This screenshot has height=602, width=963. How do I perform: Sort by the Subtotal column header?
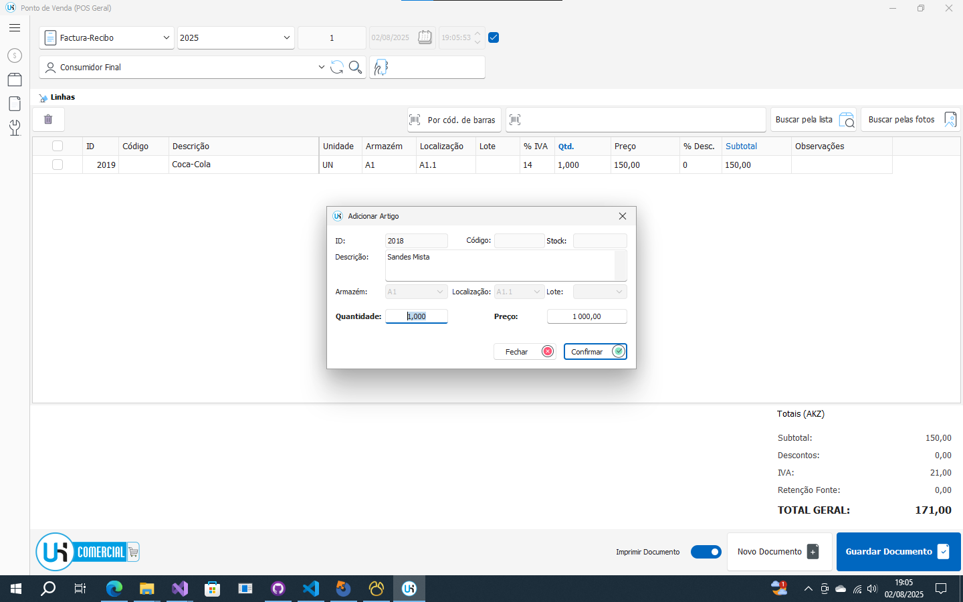pyautogui.click(x=741, y=146)
